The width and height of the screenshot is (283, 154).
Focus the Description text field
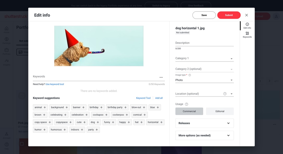[x=204, y=43]
